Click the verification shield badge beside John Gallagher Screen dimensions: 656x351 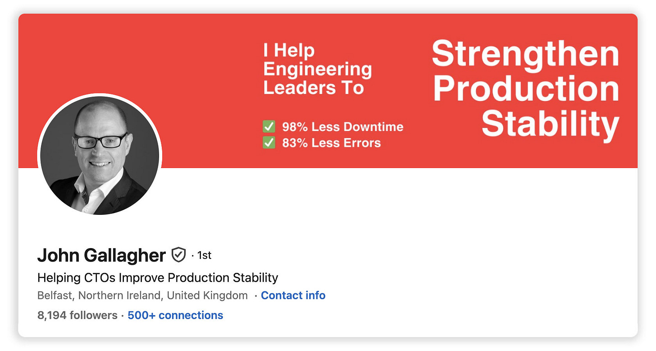(179, 255)
